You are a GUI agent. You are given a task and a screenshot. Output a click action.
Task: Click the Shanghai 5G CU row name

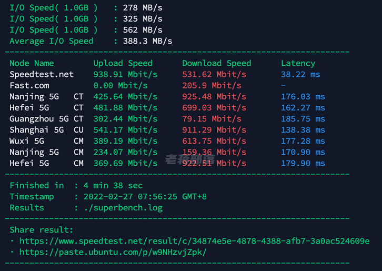[x=46, y=130]
